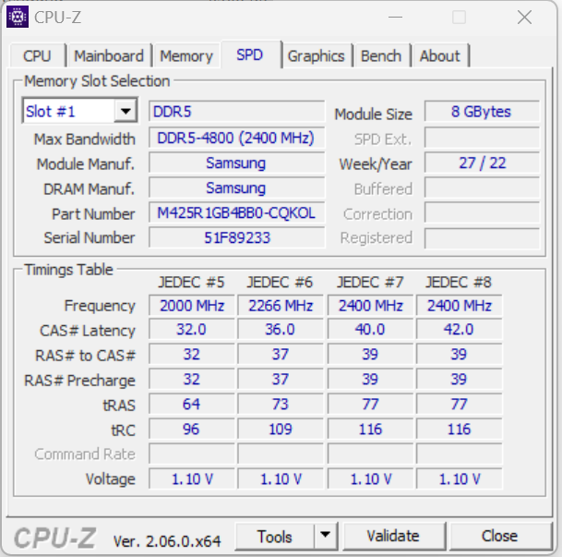
Task: Click the Close button at bottom
Action: click(499, 536)
